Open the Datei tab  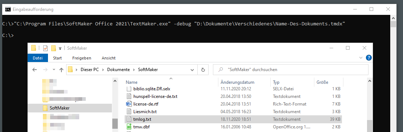click(x=38, y=58)
